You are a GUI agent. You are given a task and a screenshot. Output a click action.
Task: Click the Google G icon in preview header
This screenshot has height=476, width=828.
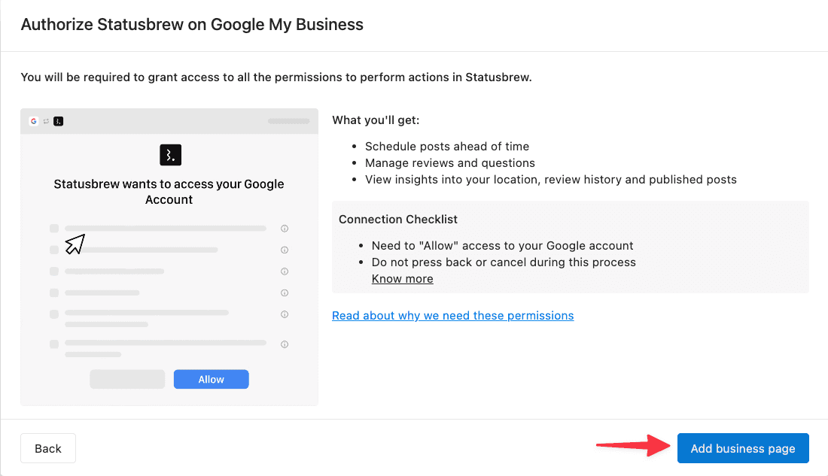coord(34,121)
